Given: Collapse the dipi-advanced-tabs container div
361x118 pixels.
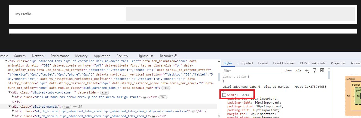Looking at the screenshot, I should click(x=7, y=61).
